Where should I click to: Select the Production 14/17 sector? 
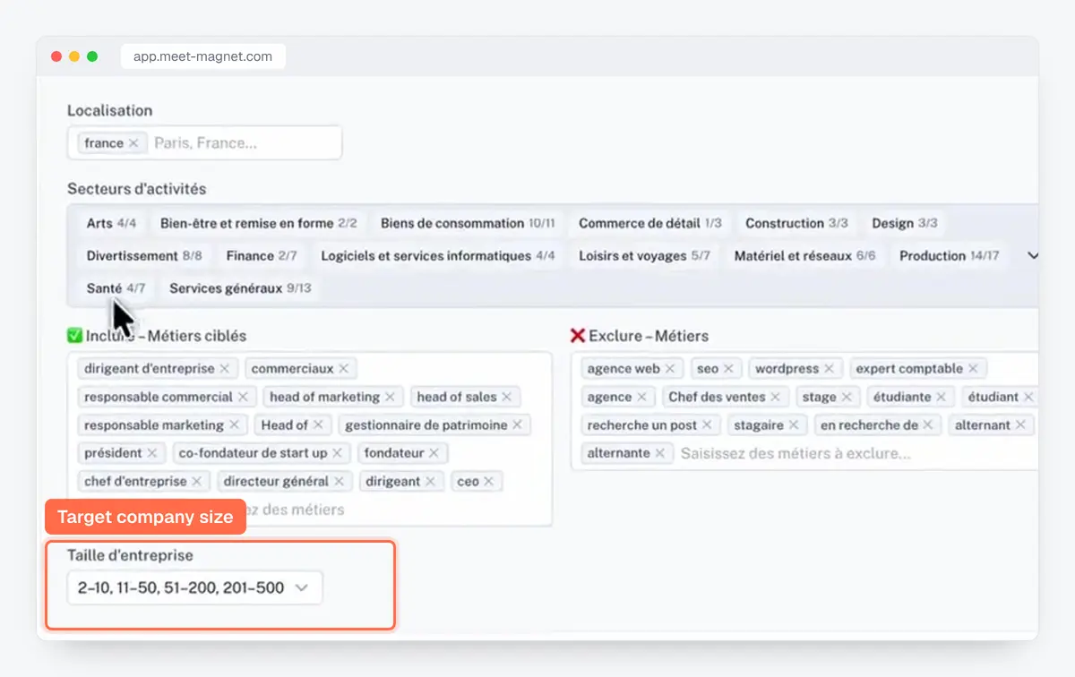(949, 256)
